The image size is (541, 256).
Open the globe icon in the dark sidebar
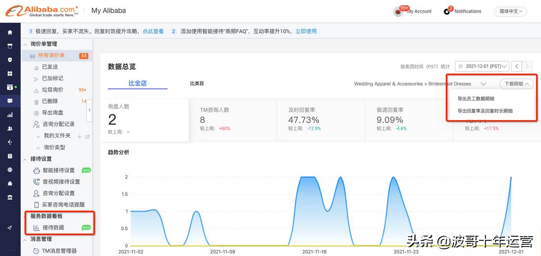click(x=10, y=170)
